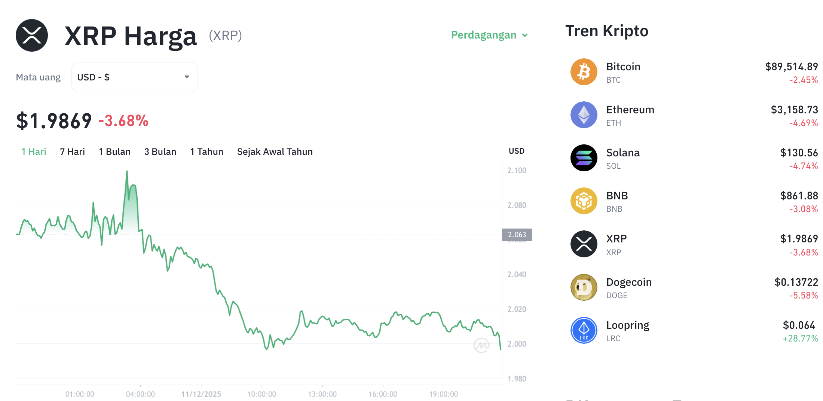Select the XRP icon in the trending list
823x401 pixels.
tap(584, 244)
